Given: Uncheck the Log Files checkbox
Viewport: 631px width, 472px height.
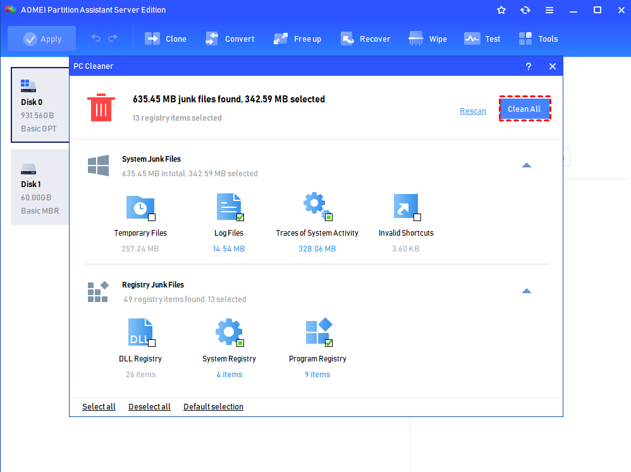Looking at the screenshot, I should [240, 217].
